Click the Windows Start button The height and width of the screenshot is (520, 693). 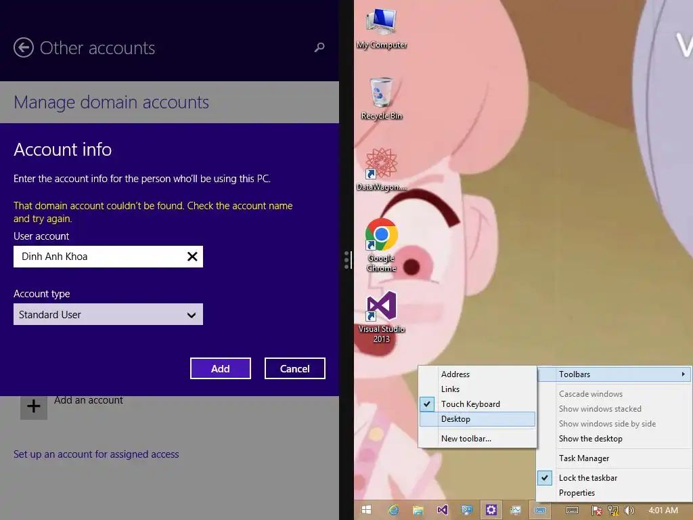[366, 510]
